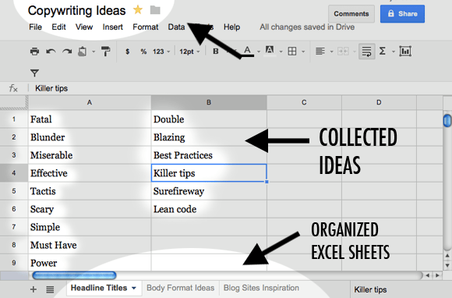The width and height of the screenshot is (452, 298).
Task: Click the text color A icon
Action: 247,51
